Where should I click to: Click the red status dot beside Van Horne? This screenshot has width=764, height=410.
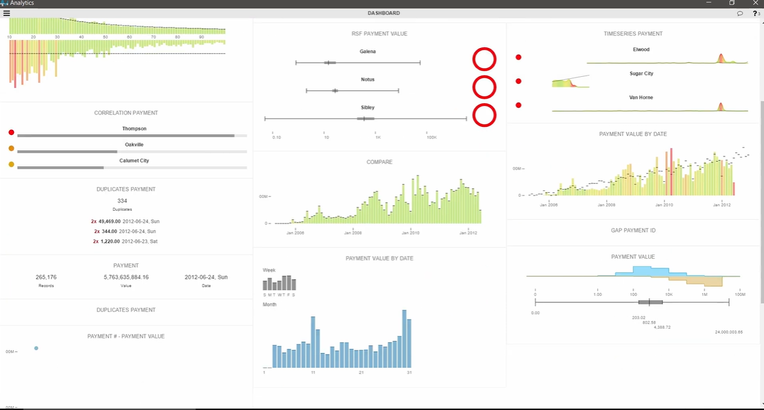click(x=518, y=104)
